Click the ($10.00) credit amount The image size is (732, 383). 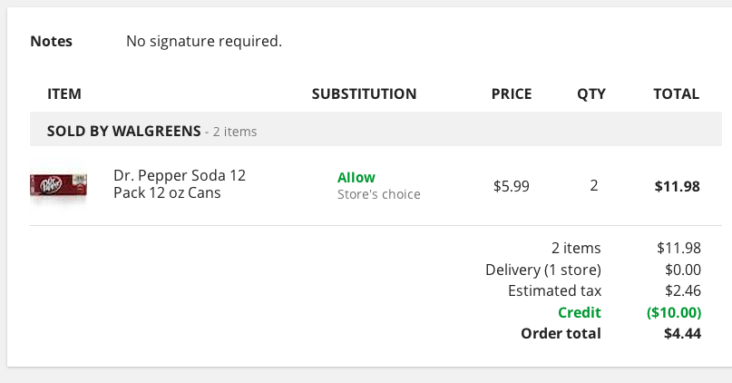pyautogui.click(x=673, y=312)
